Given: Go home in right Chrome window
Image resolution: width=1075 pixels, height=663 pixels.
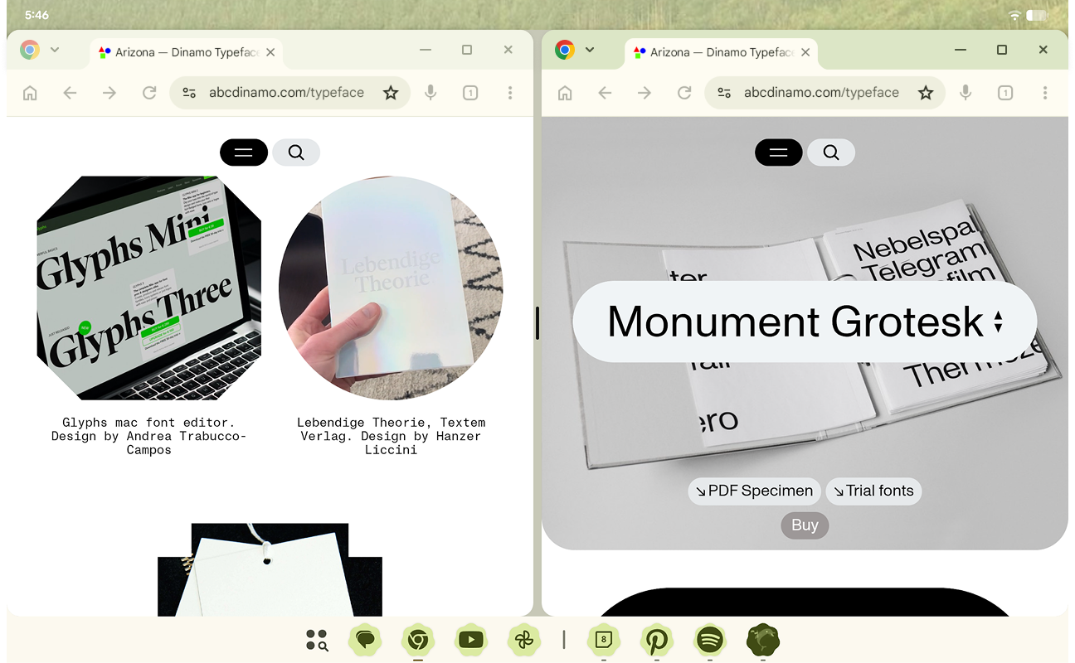Looking at the screenshot, I should pyautogui.click(x=565, y=93).
